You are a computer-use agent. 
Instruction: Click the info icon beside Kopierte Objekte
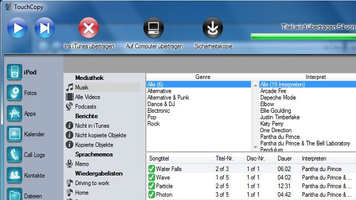coord(70,144)
